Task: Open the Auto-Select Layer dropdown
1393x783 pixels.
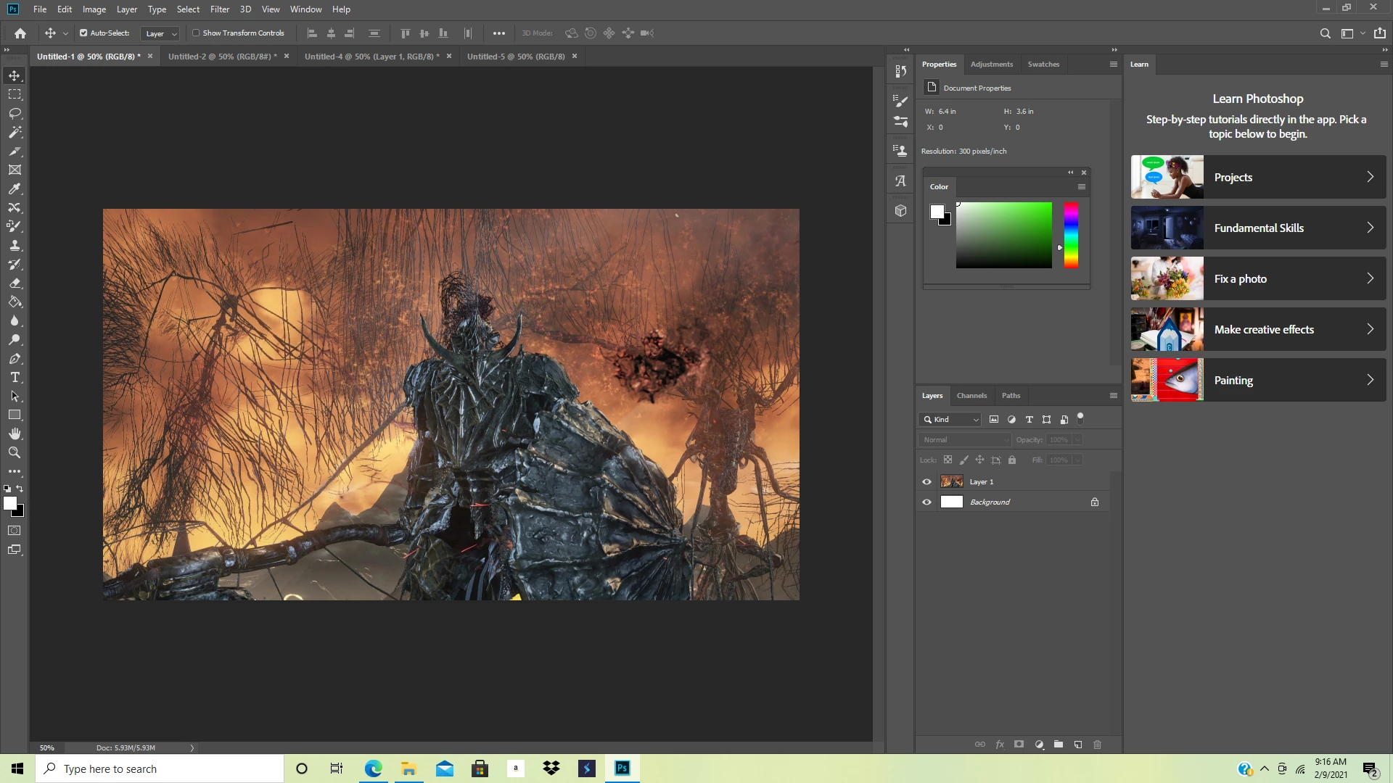Action: click(160, 33)
